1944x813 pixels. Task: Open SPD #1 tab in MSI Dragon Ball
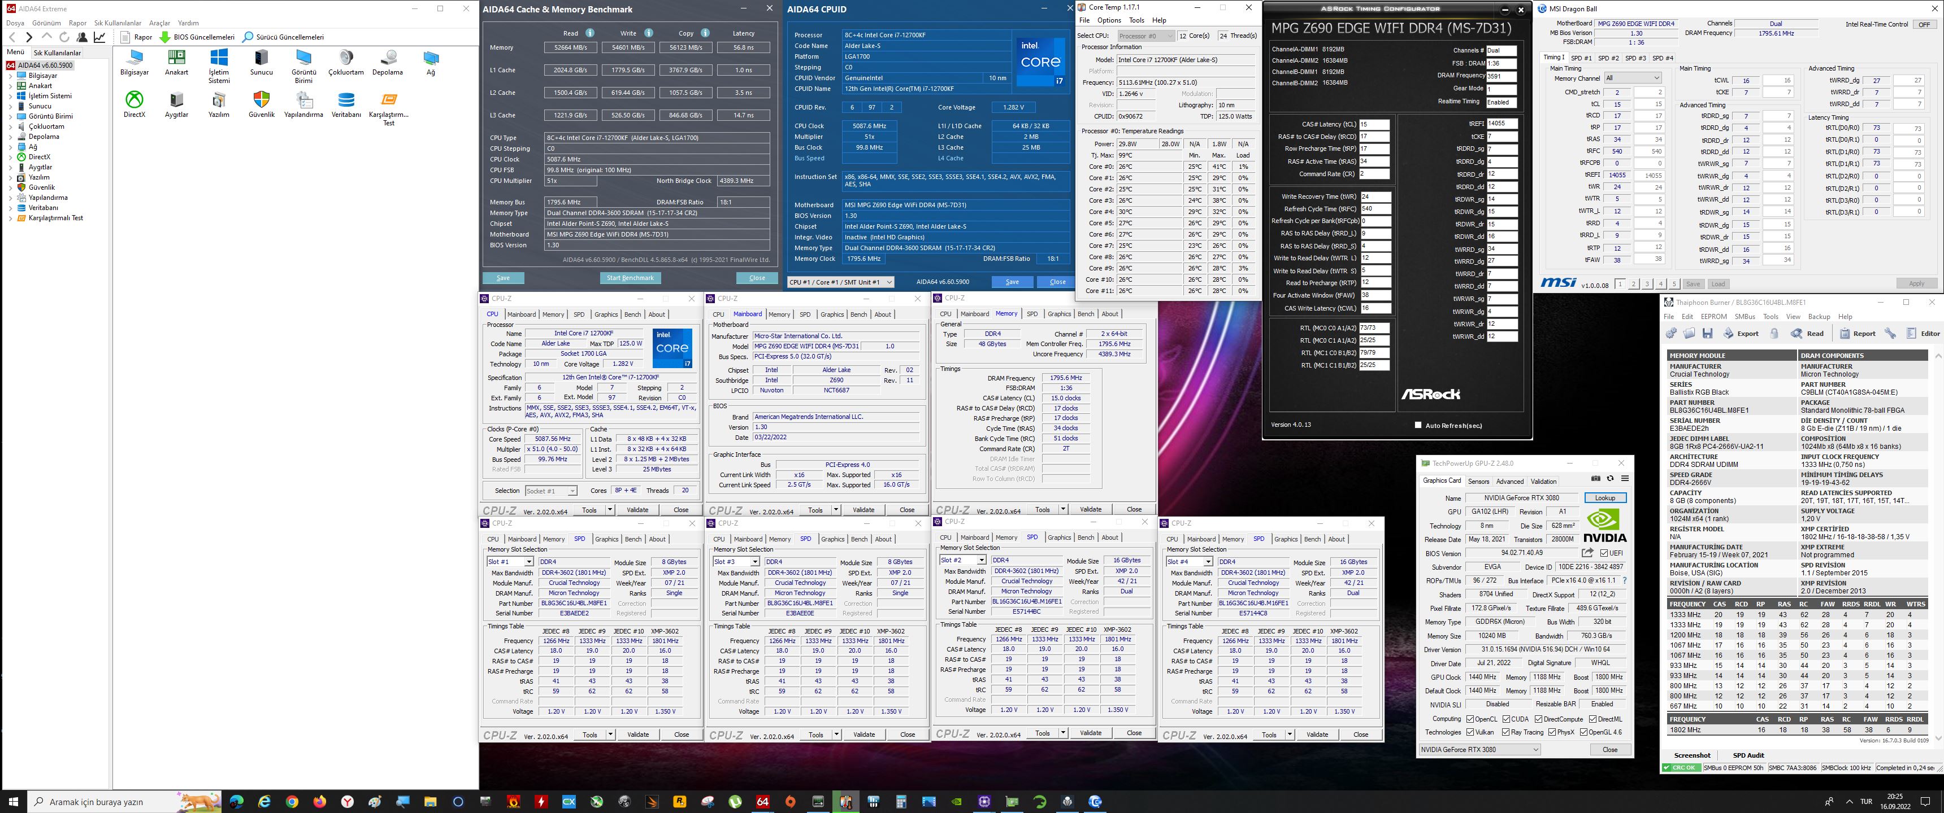pyautogui.click(x=1581, y=58)
